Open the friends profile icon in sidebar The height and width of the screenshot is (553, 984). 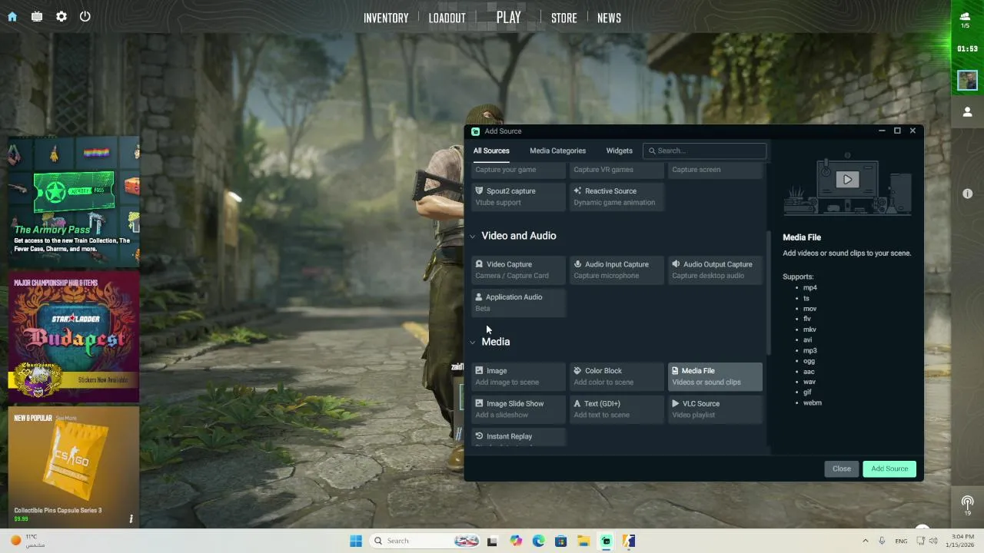coord(967,112)
